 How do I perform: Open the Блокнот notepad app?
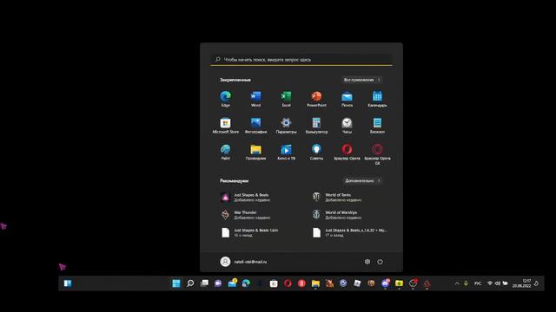377,125
